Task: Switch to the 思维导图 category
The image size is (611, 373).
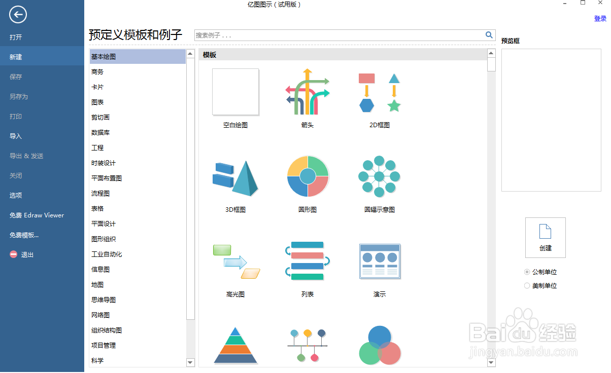Action: [105, 300]
